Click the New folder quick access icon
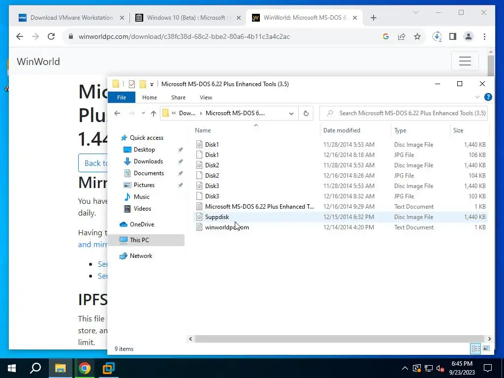504x378 pixels. (x=143, y=84)
